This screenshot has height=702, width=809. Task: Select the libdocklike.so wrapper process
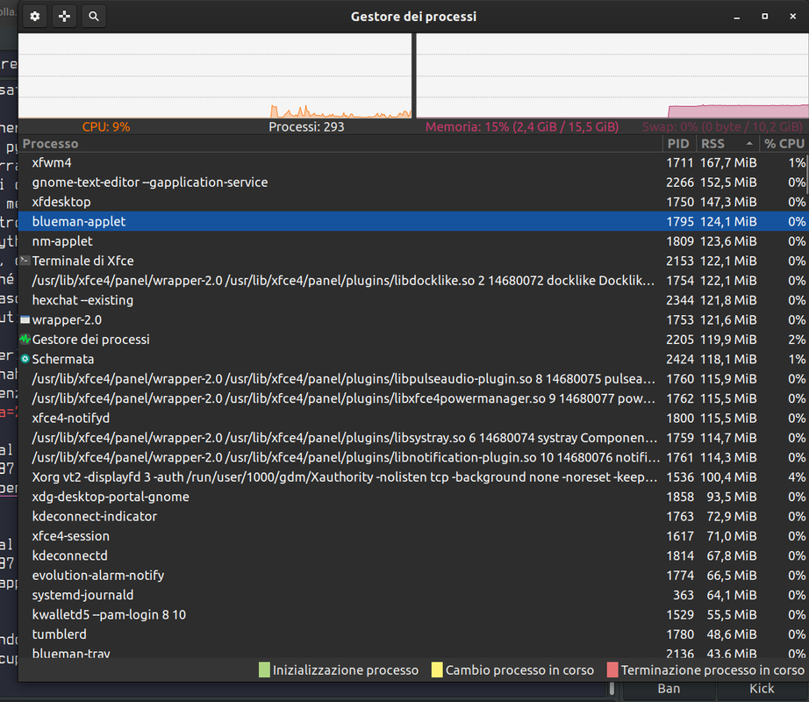(x=412, y=280)
